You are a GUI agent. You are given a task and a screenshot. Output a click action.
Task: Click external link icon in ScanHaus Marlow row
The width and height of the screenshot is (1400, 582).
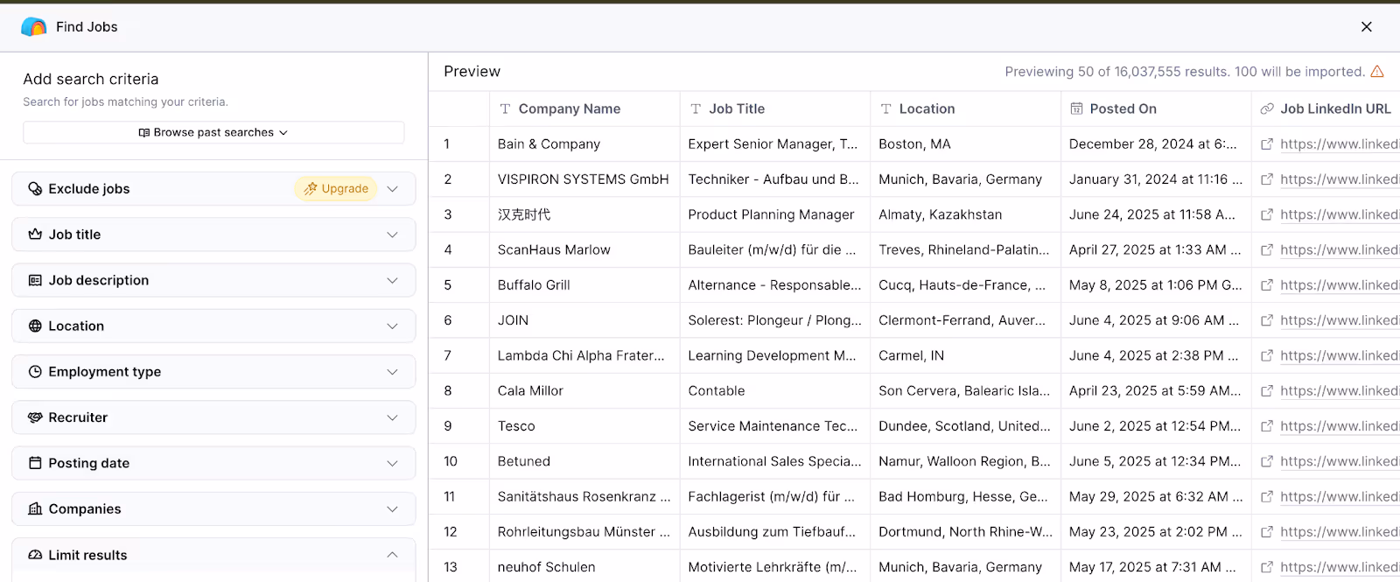point(1267,250)
